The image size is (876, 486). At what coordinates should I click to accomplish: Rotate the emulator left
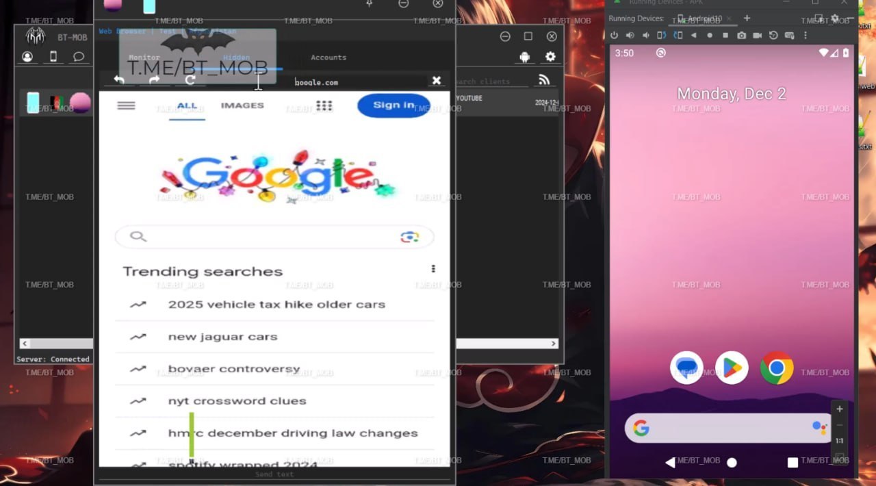pyautogui.click(x=662, y=35)
